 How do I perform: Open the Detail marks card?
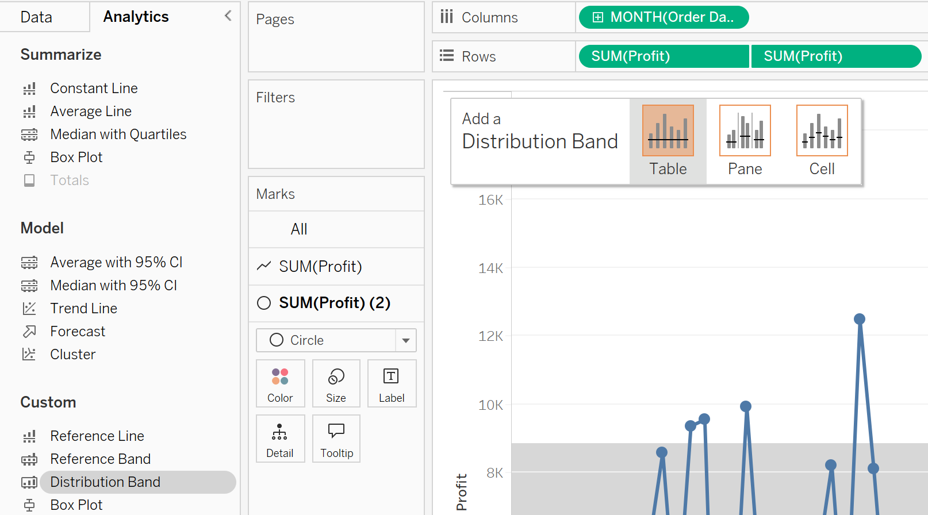coord(280,439)
